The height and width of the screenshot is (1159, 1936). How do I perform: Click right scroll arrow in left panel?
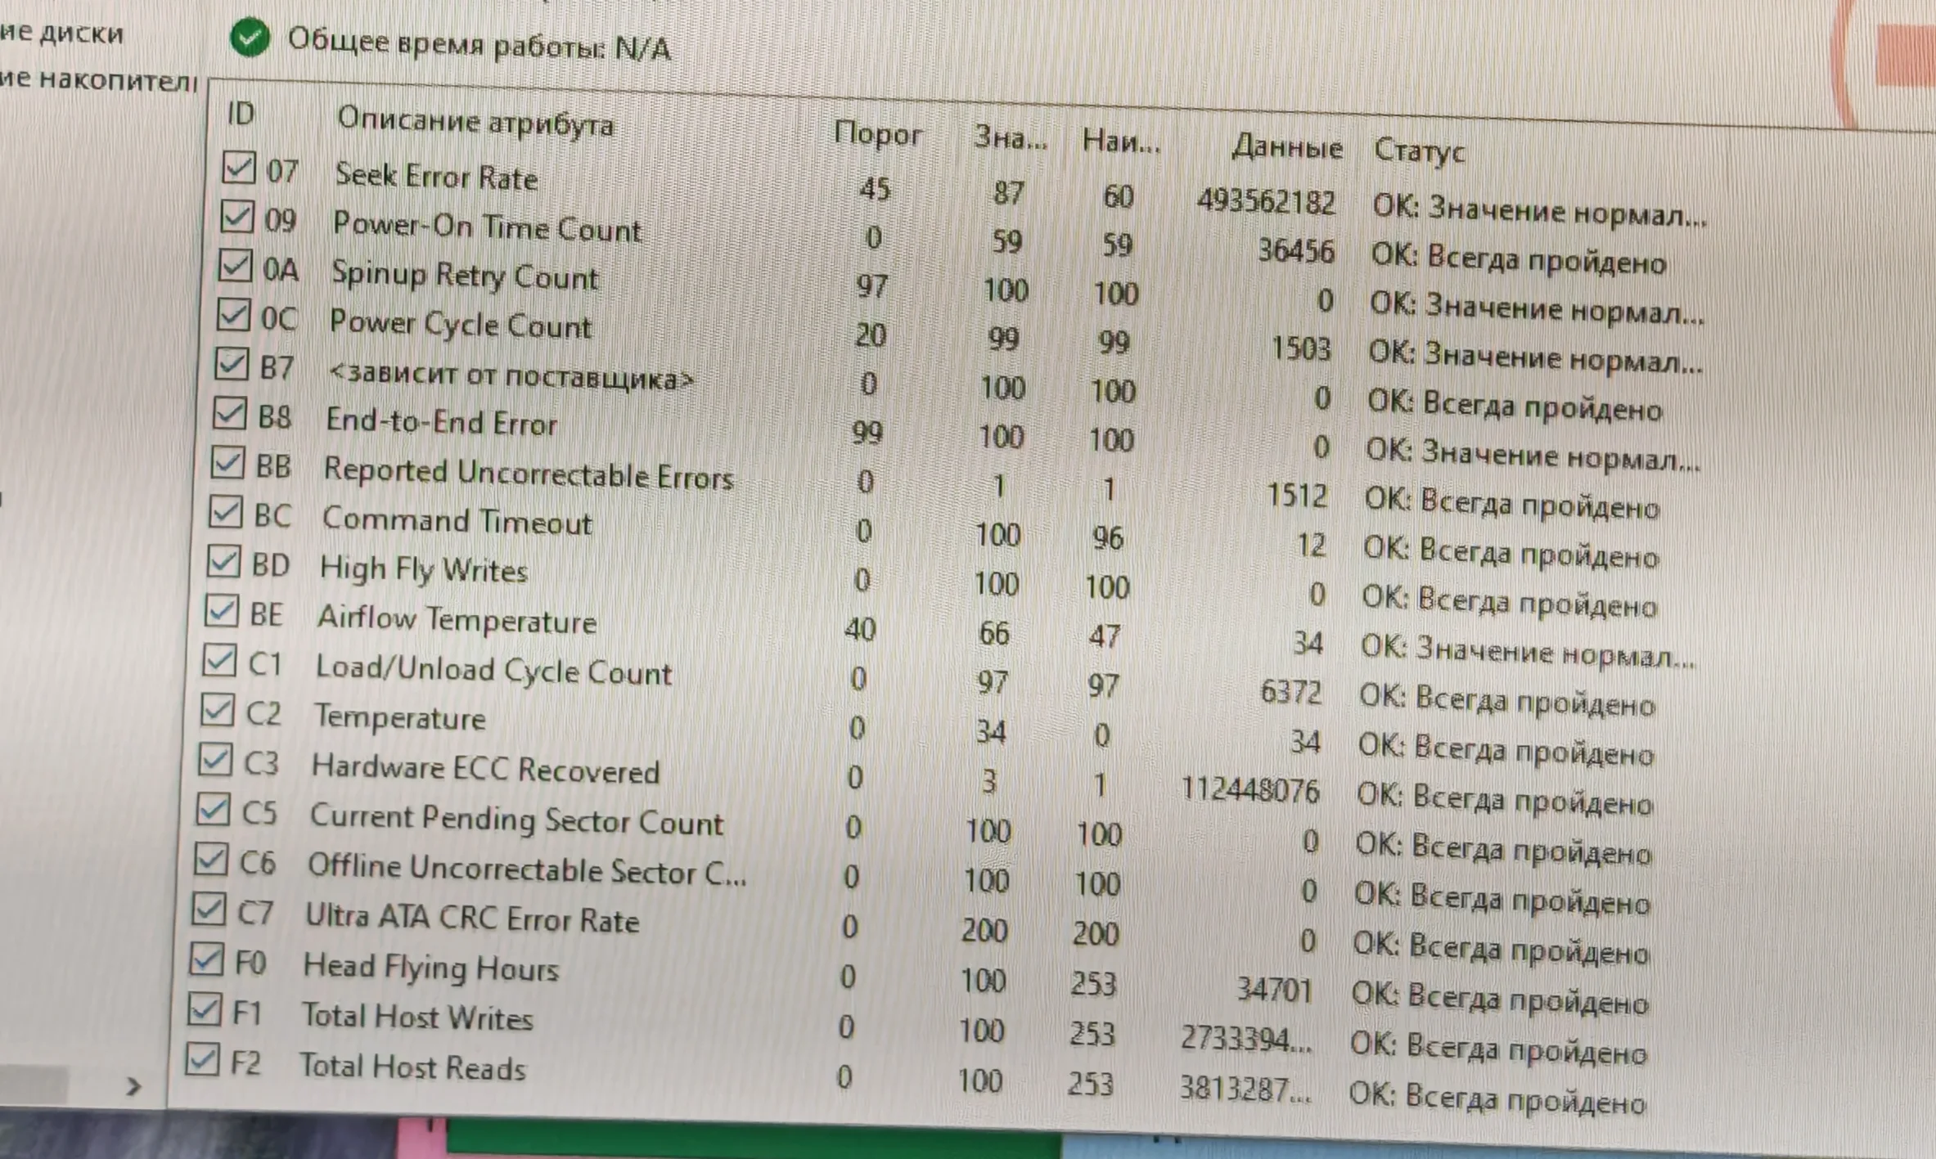[133, 1087]
